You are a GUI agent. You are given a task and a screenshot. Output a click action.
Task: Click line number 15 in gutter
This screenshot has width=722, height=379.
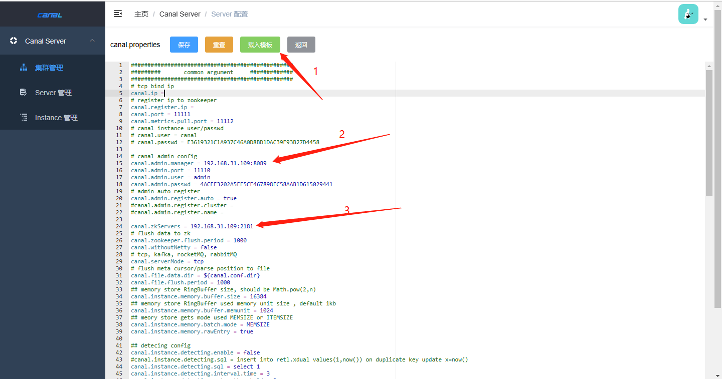click(119, 163)
